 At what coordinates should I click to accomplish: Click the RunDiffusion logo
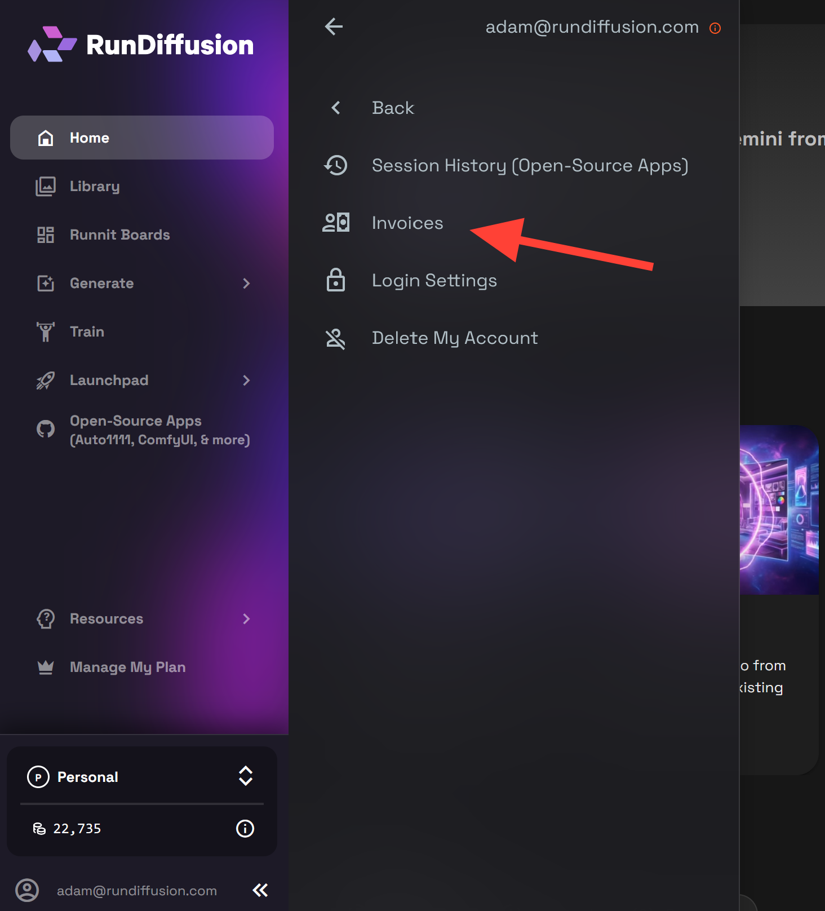pos(141,45)
